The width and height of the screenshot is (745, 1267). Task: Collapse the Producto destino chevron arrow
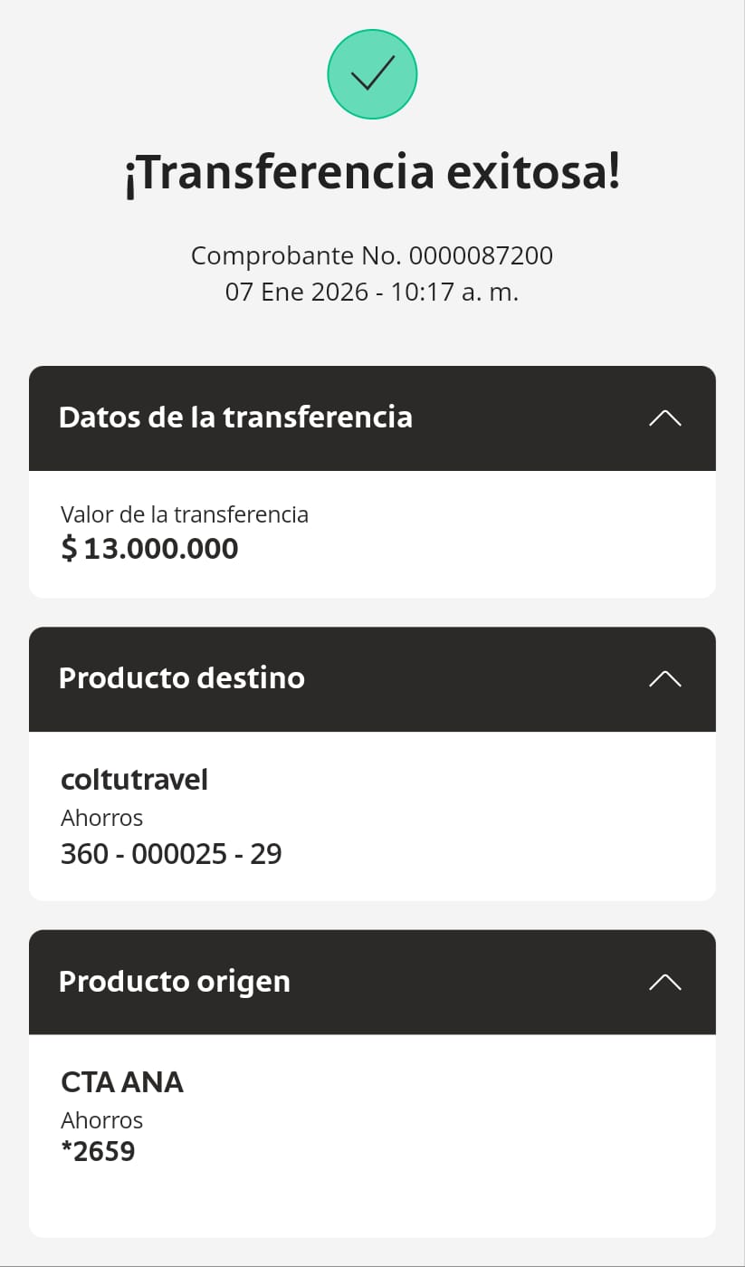(x=664, y=679)
